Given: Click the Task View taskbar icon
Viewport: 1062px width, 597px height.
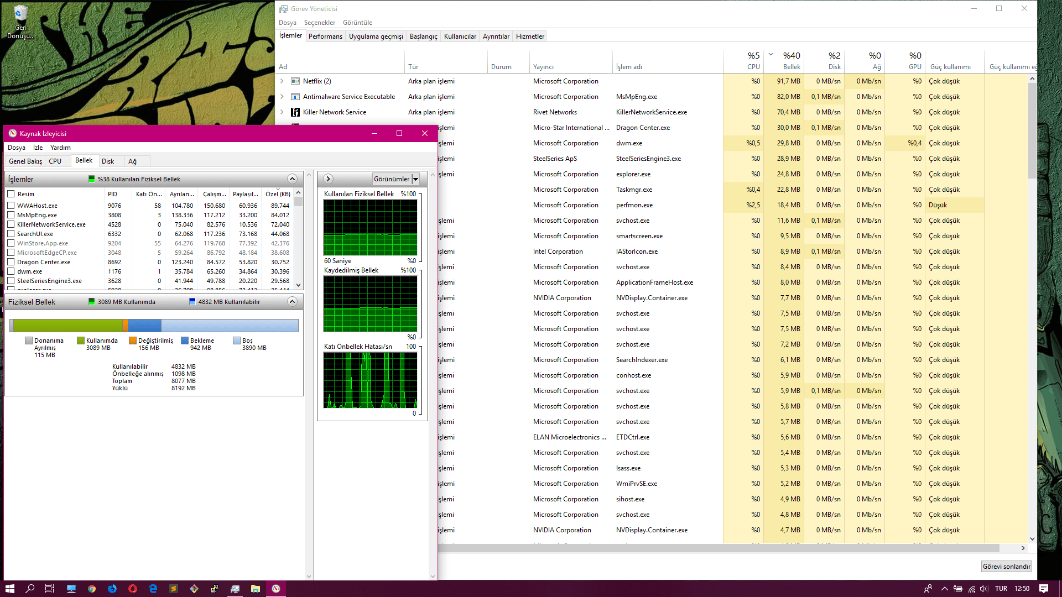Looking at the screenshot, I should [50, 589].
